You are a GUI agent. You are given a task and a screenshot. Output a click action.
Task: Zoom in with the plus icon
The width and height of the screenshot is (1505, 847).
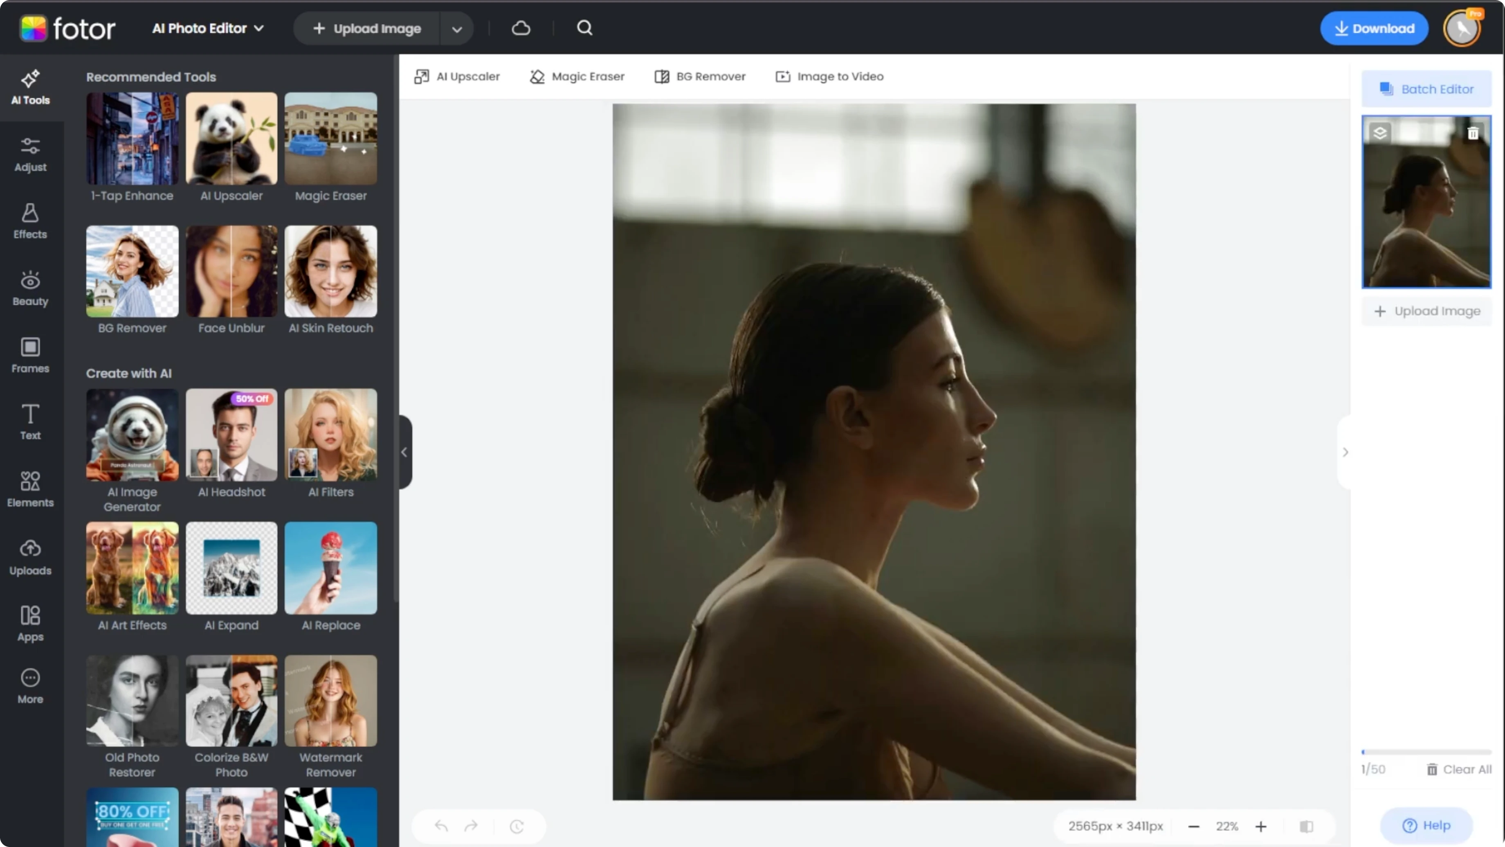click(x=1261, y=826)
